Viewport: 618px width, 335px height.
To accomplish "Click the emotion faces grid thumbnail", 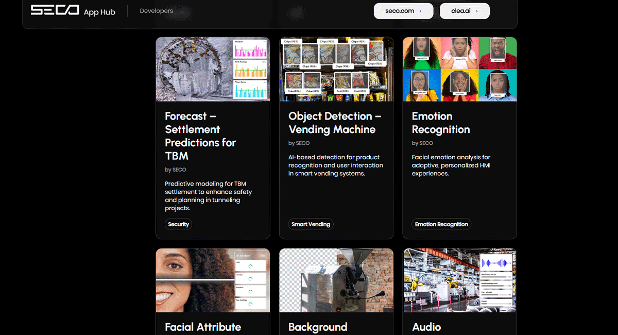I will click(x=459, y=69).
